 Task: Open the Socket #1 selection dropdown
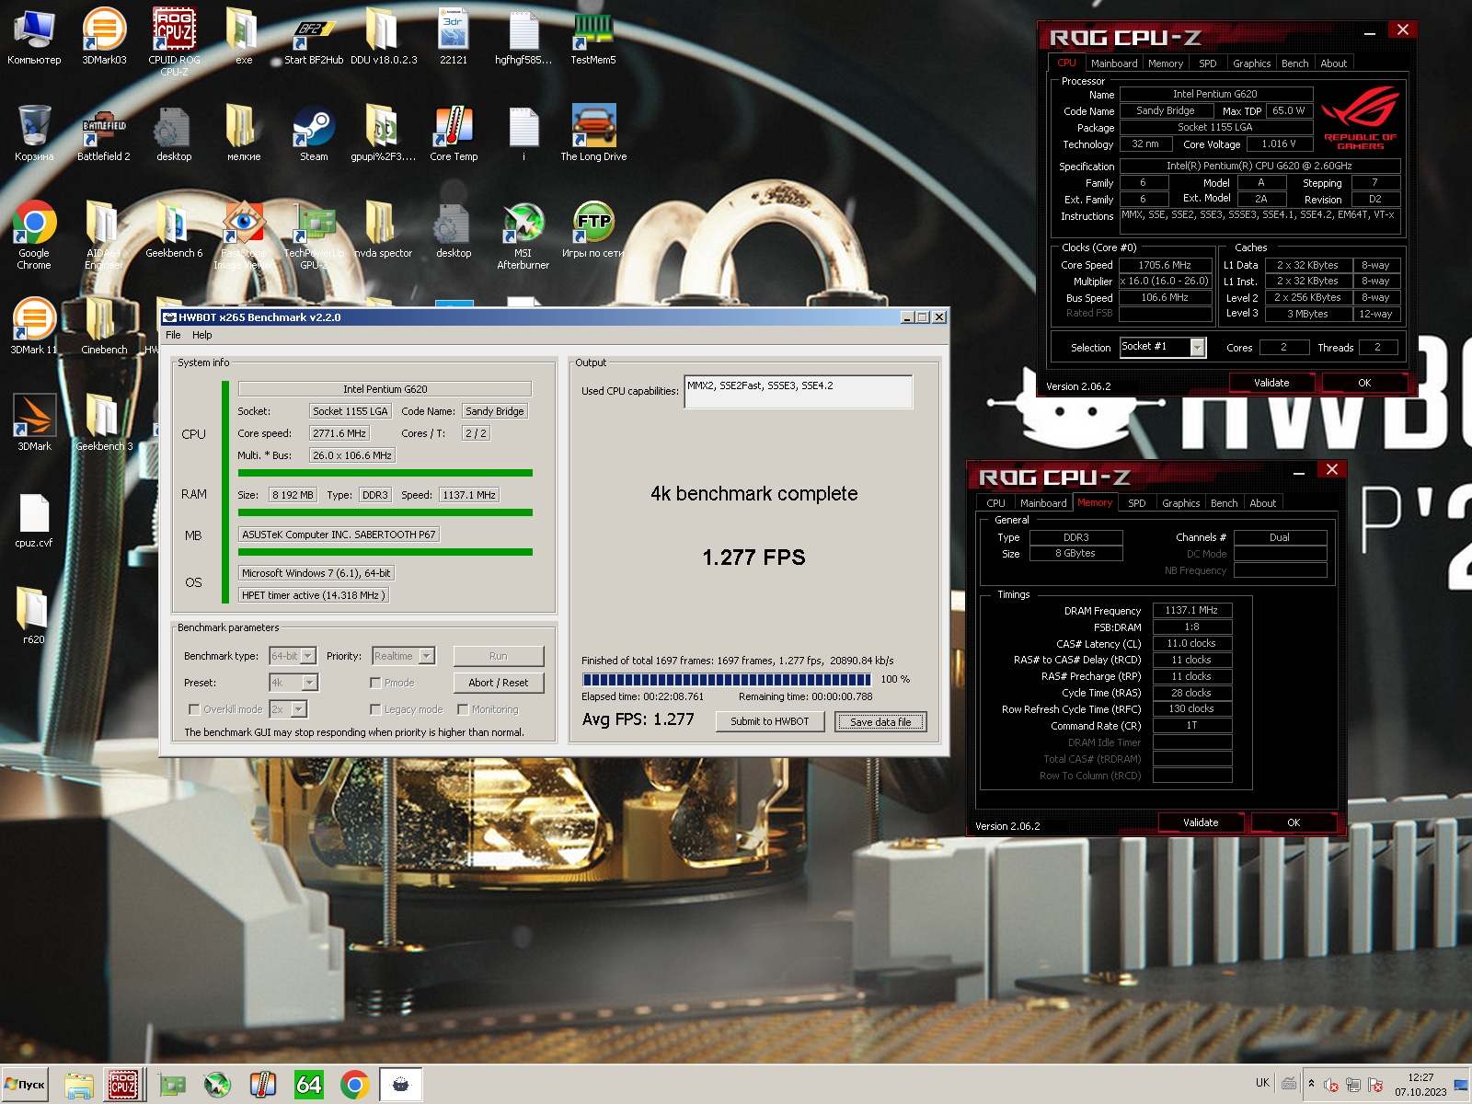point(1197,347)
